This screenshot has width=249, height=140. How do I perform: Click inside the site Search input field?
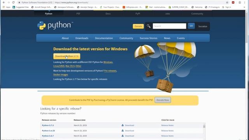pos(170,26)
